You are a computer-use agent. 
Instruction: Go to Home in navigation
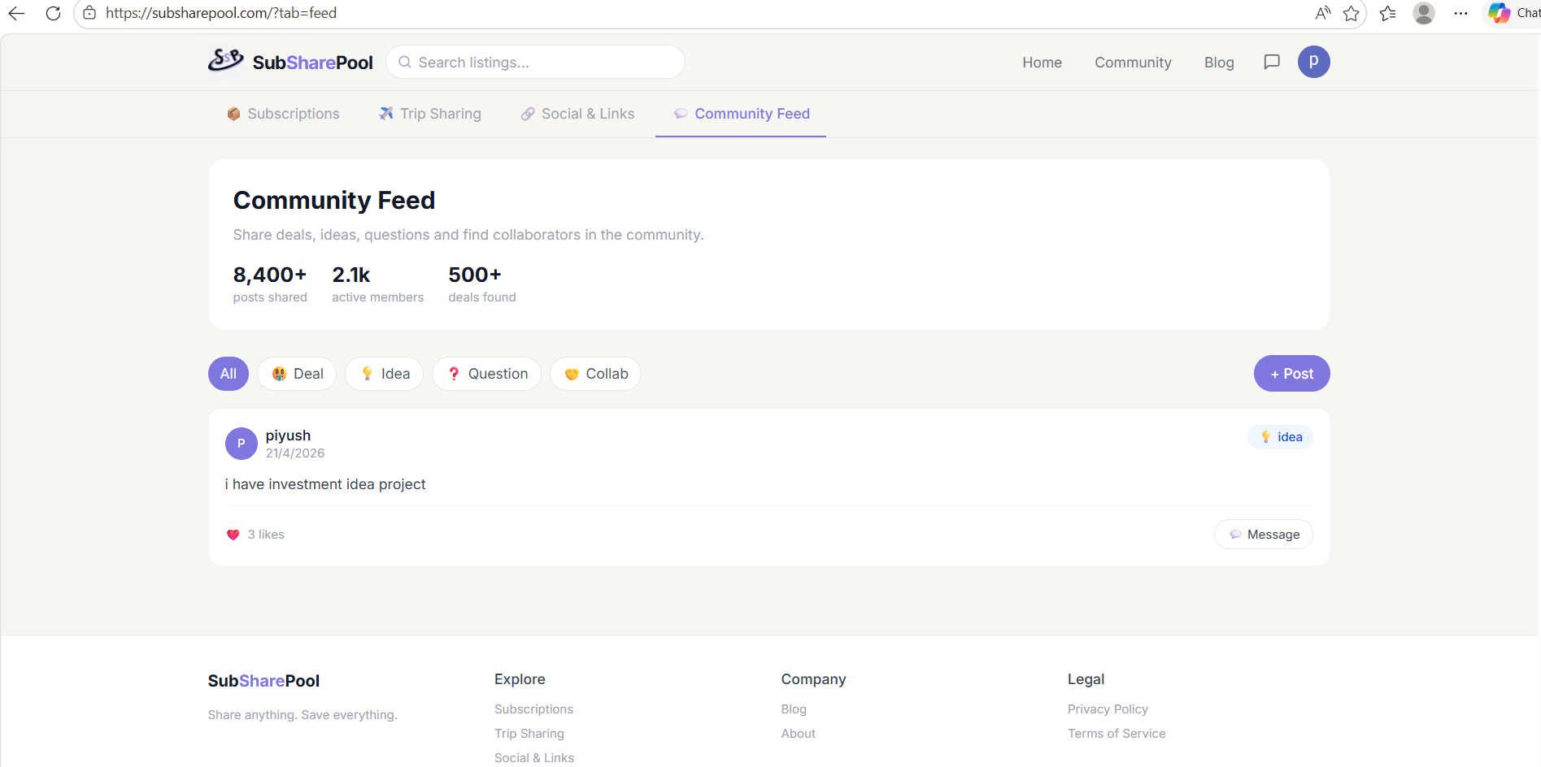1042,63
